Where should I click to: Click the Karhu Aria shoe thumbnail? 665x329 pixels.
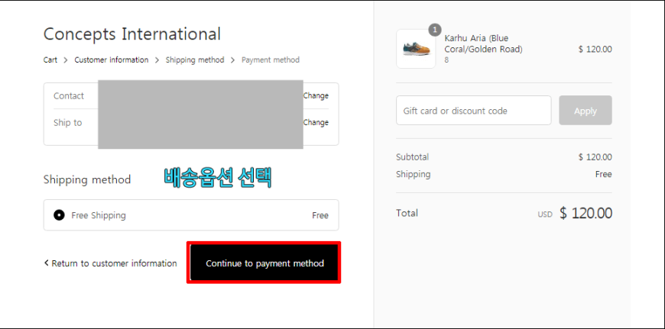click(x=416, y=49)
